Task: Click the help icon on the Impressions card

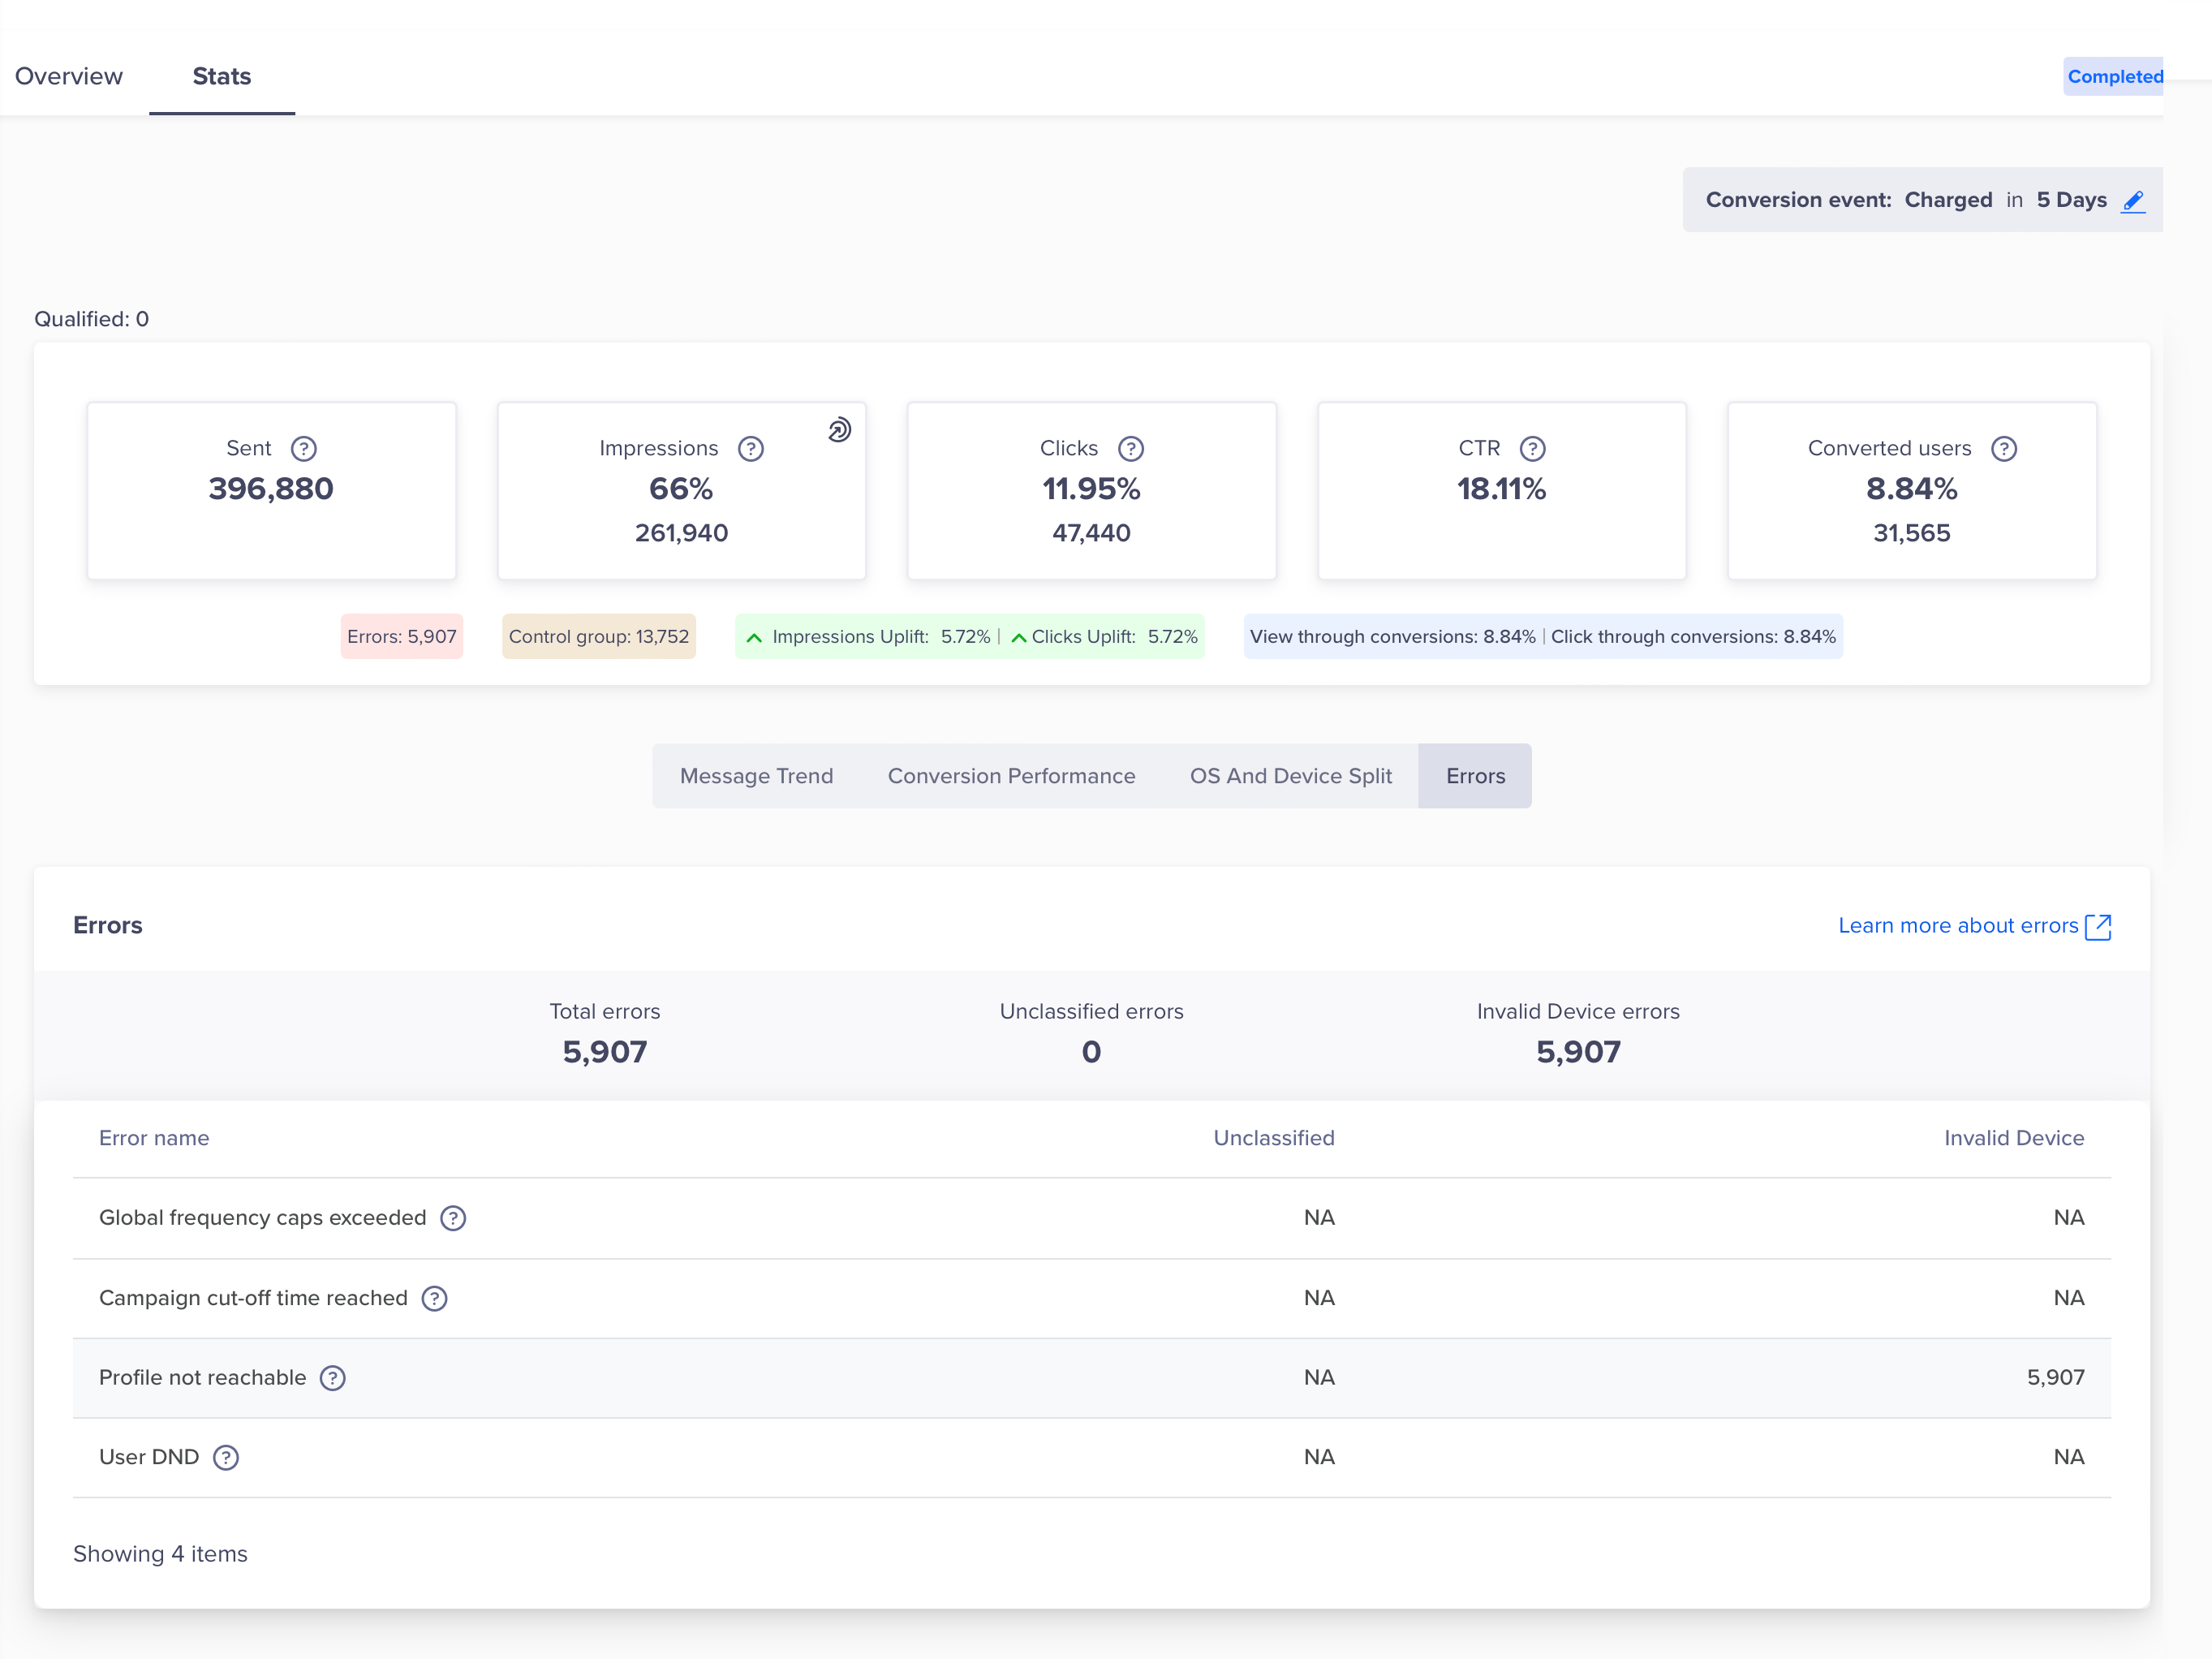Action: point(751,448)
